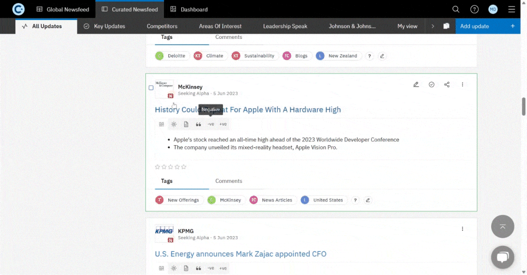Screen dimensions: 527x275
Task: Select the Leadership Speak tab
Action: click(285, 26)
